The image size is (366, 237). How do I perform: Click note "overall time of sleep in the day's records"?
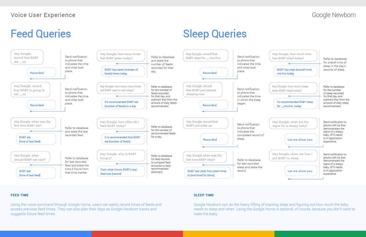335,64
